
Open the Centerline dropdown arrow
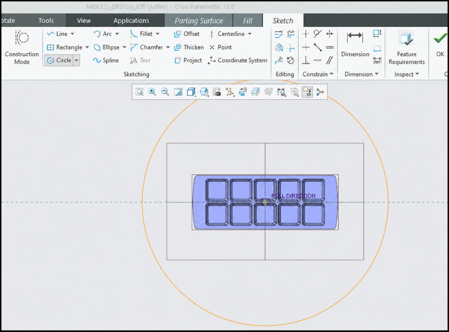[x=250, y=34]
